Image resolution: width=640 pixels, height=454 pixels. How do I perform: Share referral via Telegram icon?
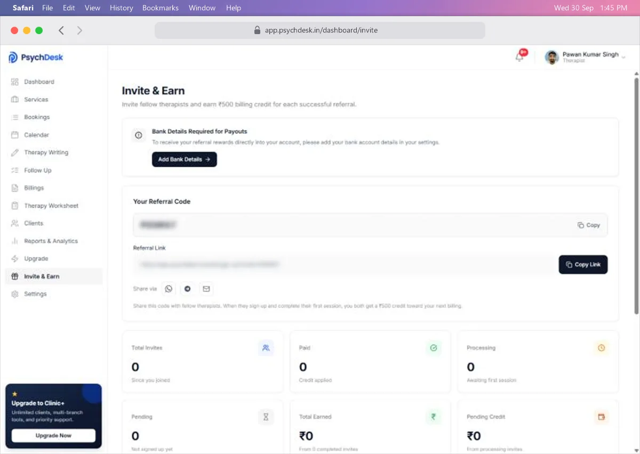187,289
